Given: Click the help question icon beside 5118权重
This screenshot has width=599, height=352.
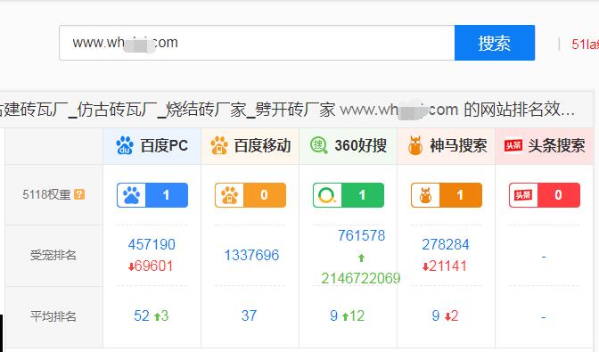Looking at the screenshot, I should click(79, 194).
